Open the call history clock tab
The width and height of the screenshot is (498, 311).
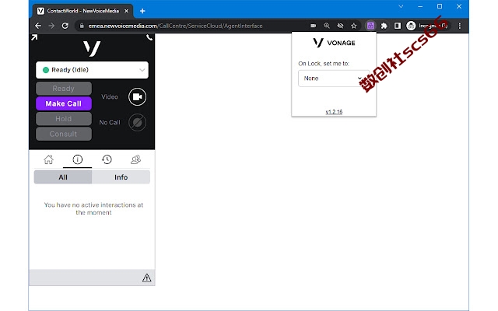107,159
